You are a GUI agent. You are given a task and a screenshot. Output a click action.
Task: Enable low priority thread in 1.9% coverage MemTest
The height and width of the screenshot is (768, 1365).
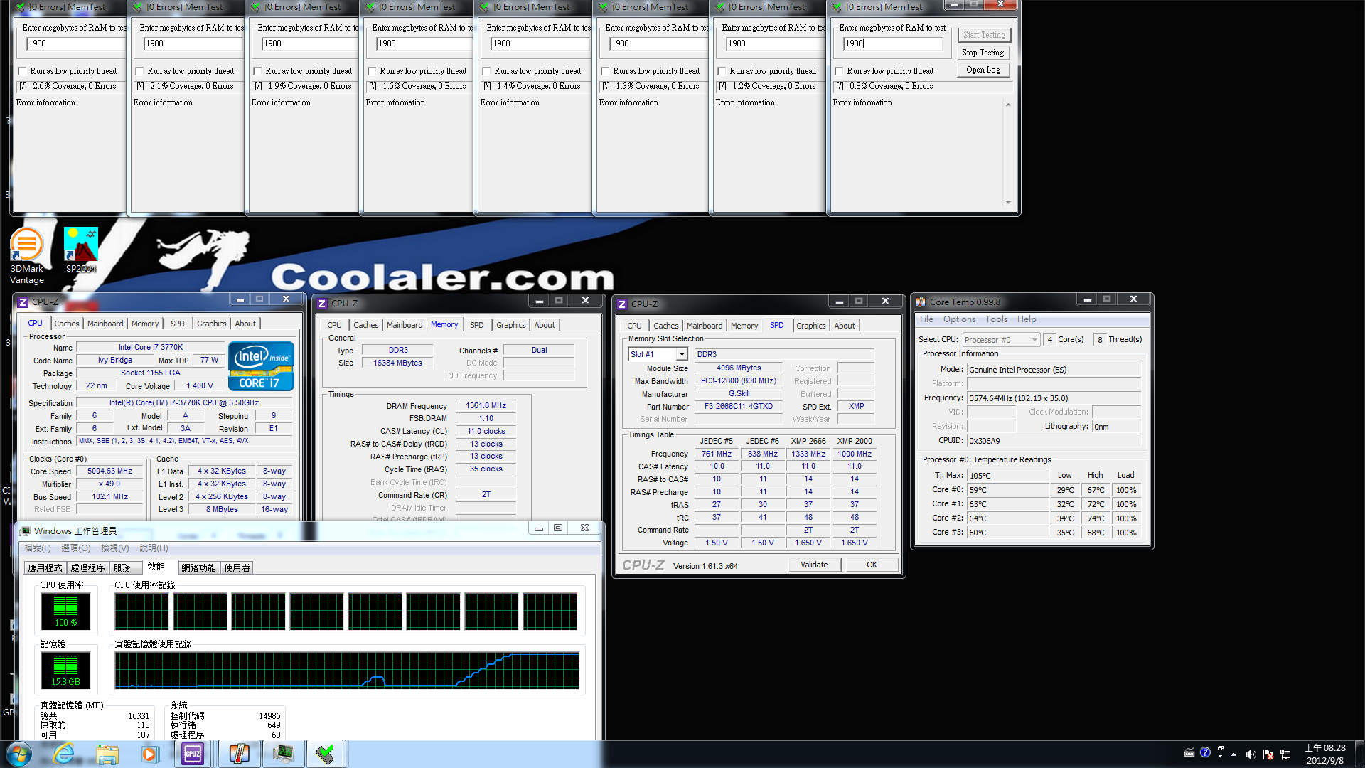coord(257,71)
